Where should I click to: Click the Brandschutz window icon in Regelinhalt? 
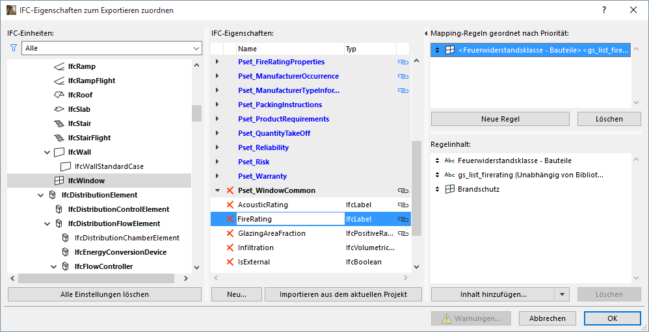(x=449, y=189)
